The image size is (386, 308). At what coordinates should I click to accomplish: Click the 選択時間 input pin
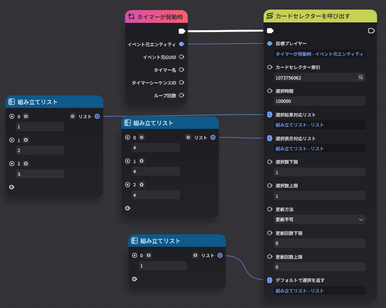tap(270, 91)
